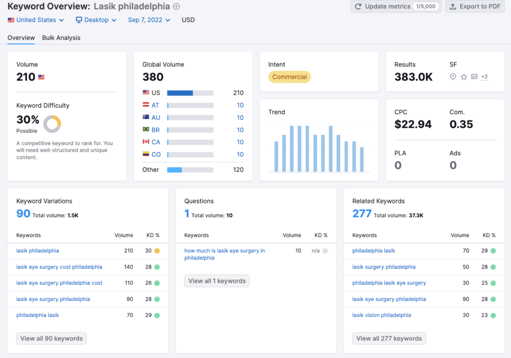Viewport: 511px width, 358px height.
Task: Click the Commercial intent badge
Action: (289, 77)
